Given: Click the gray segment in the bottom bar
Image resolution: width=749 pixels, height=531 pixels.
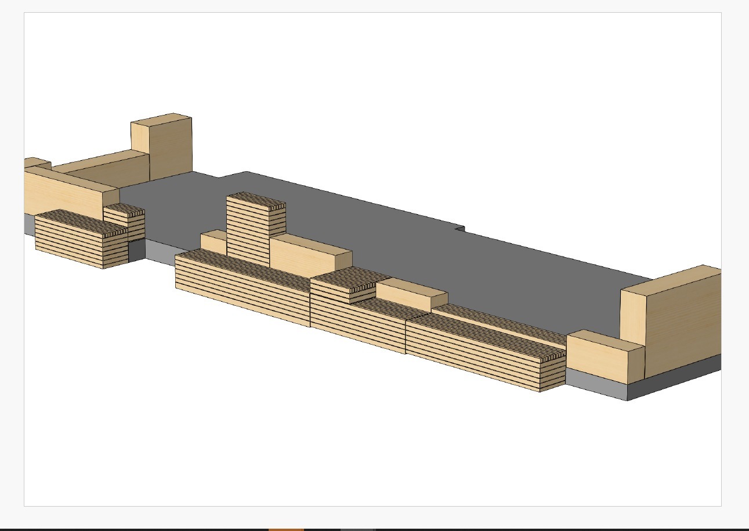Looking at the screenshot, I should pos(357,529).
